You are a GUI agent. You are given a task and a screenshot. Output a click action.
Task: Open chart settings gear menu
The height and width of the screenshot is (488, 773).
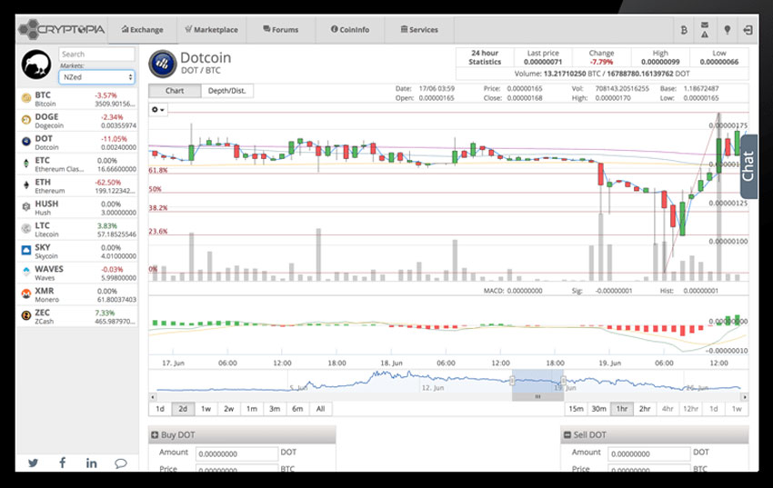tap(157, 109)
